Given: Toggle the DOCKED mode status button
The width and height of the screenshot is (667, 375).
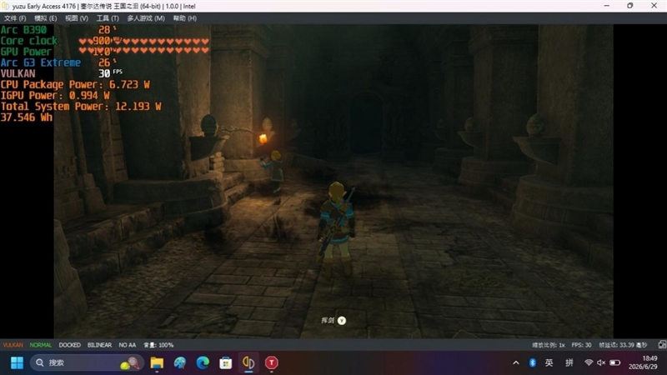Looking at the screenshot, I should (x=70, y=345).
